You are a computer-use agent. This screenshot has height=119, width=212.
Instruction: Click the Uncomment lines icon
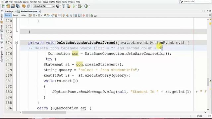pyautogui.click(x=95, y=16)
